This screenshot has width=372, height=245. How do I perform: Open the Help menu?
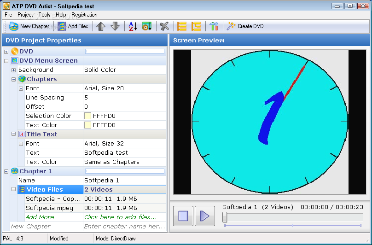(61, 15)
